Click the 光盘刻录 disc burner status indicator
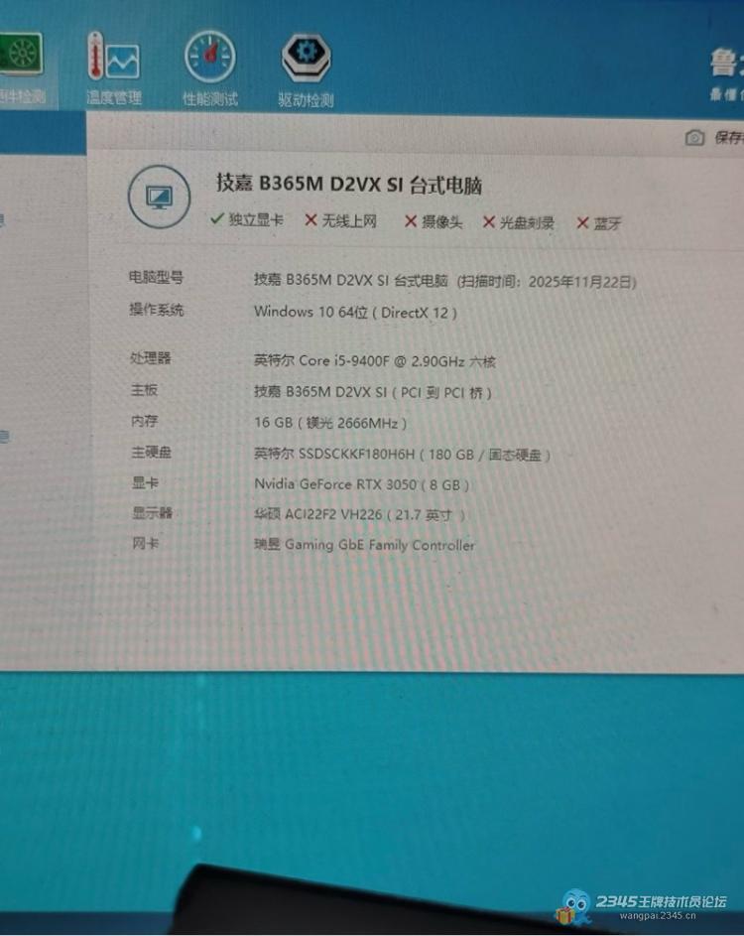Screen dimensions: 744x936 pyautogui.click(x=518, y=223)
